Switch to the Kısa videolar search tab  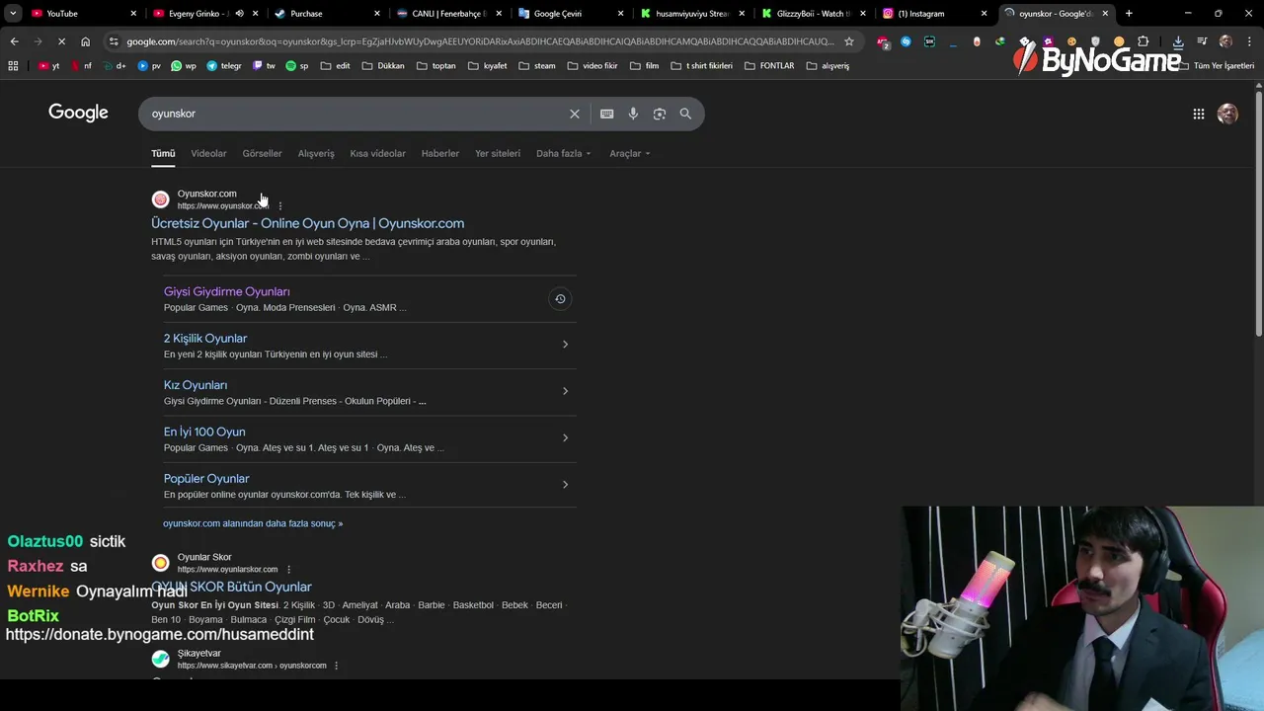coord(377,153)
